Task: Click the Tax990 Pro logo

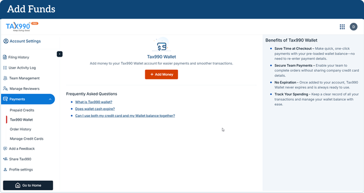Action: coord(22,27)
